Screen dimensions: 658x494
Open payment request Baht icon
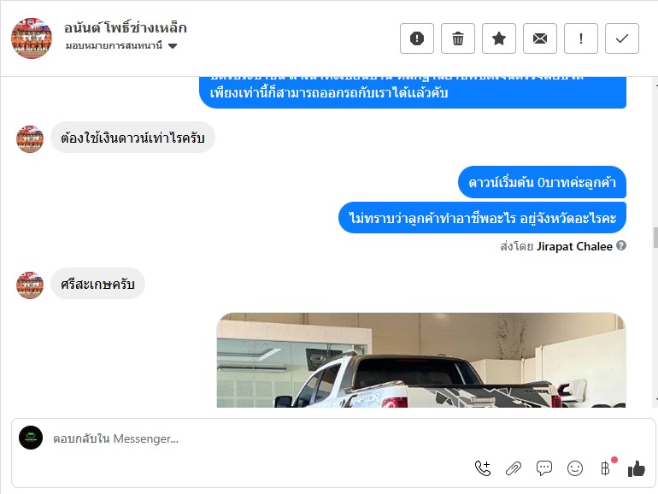606,468
